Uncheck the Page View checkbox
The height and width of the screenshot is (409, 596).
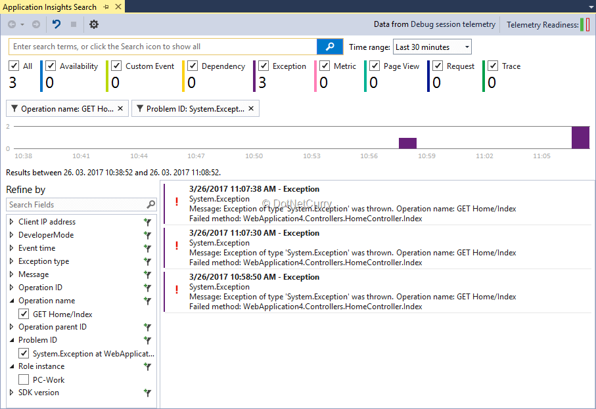[x=375, y=66]
